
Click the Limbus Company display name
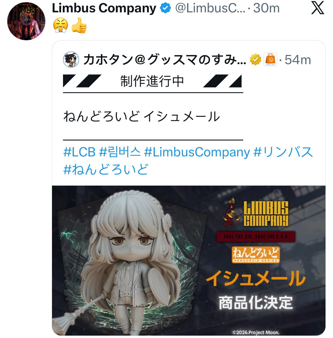pos(104,8)
